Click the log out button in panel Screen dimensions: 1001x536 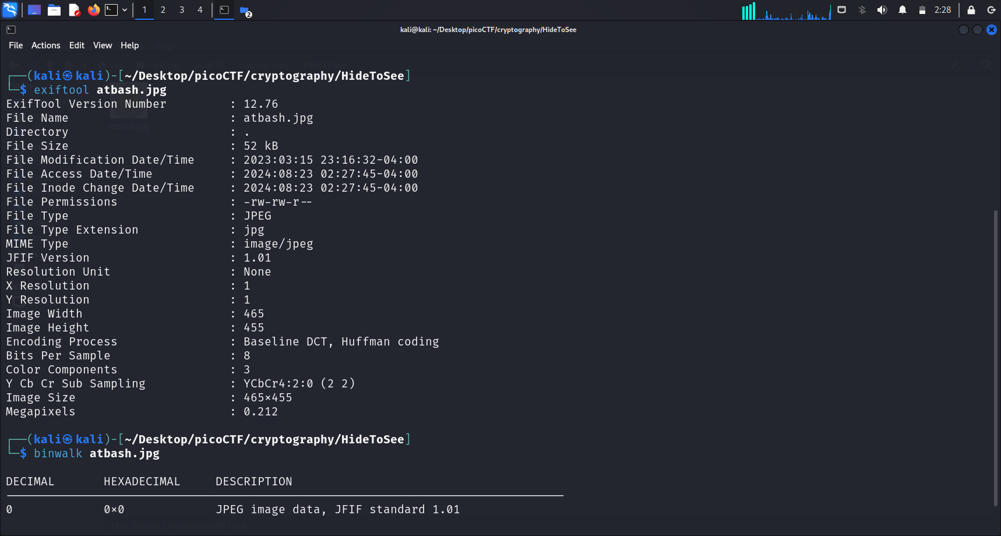point(991,10)
